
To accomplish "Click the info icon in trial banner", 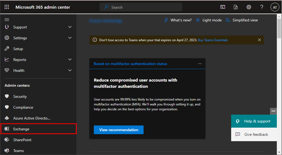I will click(x=94, y=40).
